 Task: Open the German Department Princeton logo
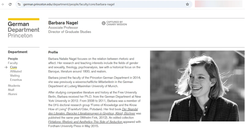pyautogui.click(x=24, y=28)
